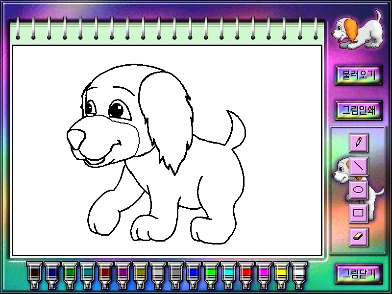Select the straight line tool
The width and height of the screenshot is (392, 294).
(x=359, y=166)
